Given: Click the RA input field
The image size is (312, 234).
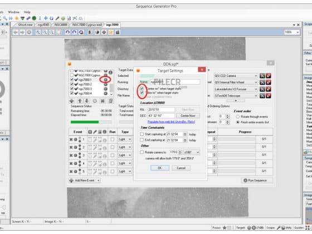Looking at the screenshot, I should (162, 110).
